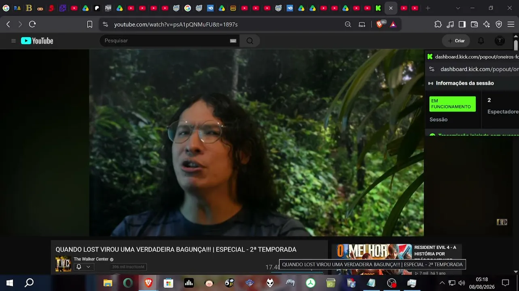Open File Explorer from the taskbar
The image size is (519, 291).
pos(108,283)
